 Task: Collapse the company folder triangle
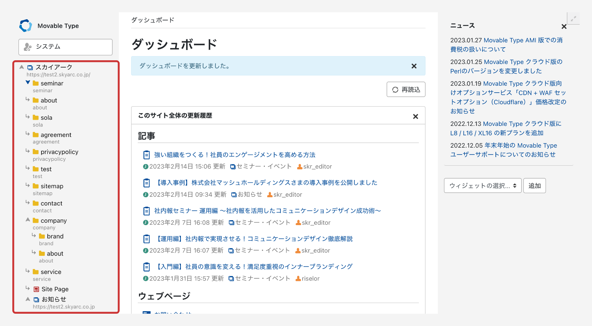28,220
